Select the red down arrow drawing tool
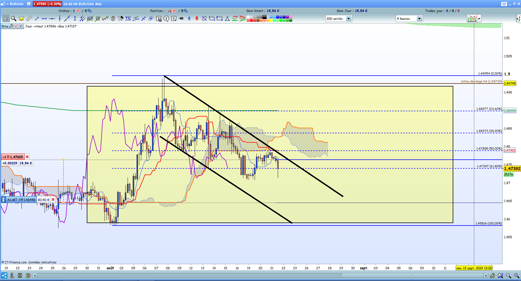 tap(197, 18)
